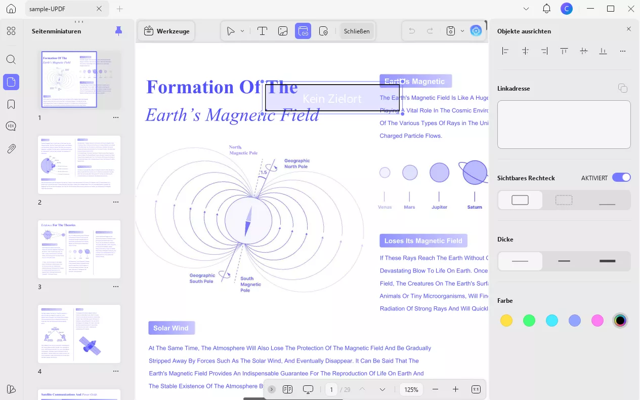Start the slideshow presentation mode
The image size is (640, 400).
tap(308, 389)
